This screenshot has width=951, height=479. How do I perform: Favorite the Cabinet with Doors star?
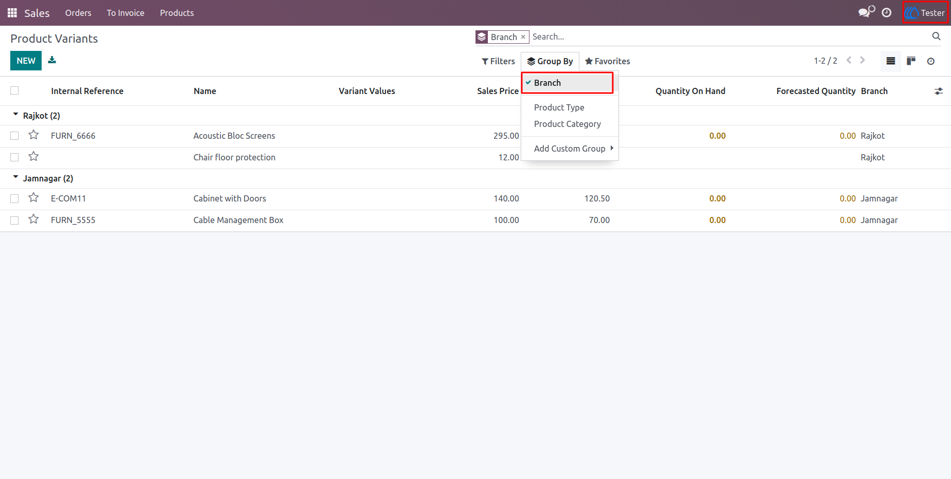pos(33,198)
